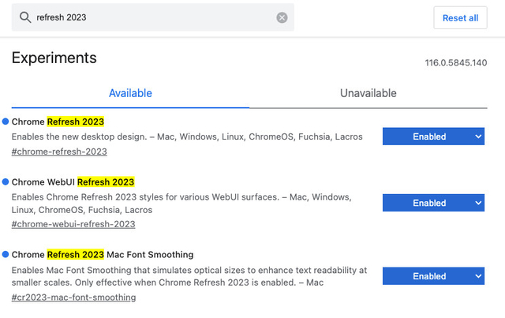
Task: Open the #cr2023-mac-font-smoothing link
Action: click(x=73, y=297)
